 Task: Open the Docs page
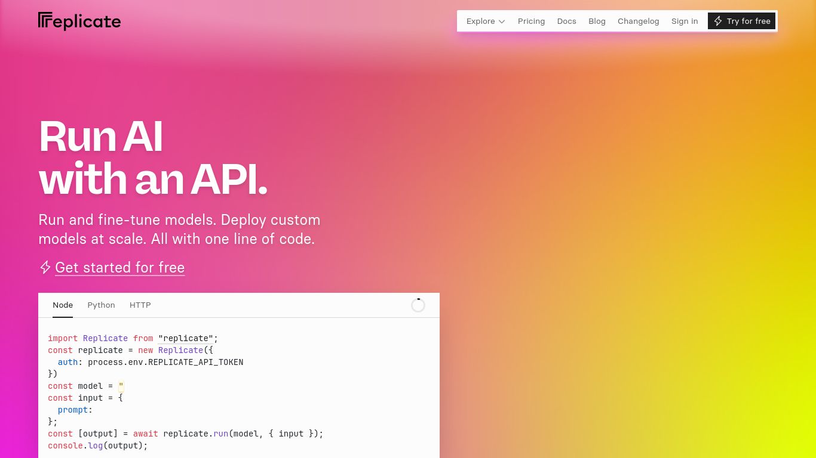click(566, 21)
